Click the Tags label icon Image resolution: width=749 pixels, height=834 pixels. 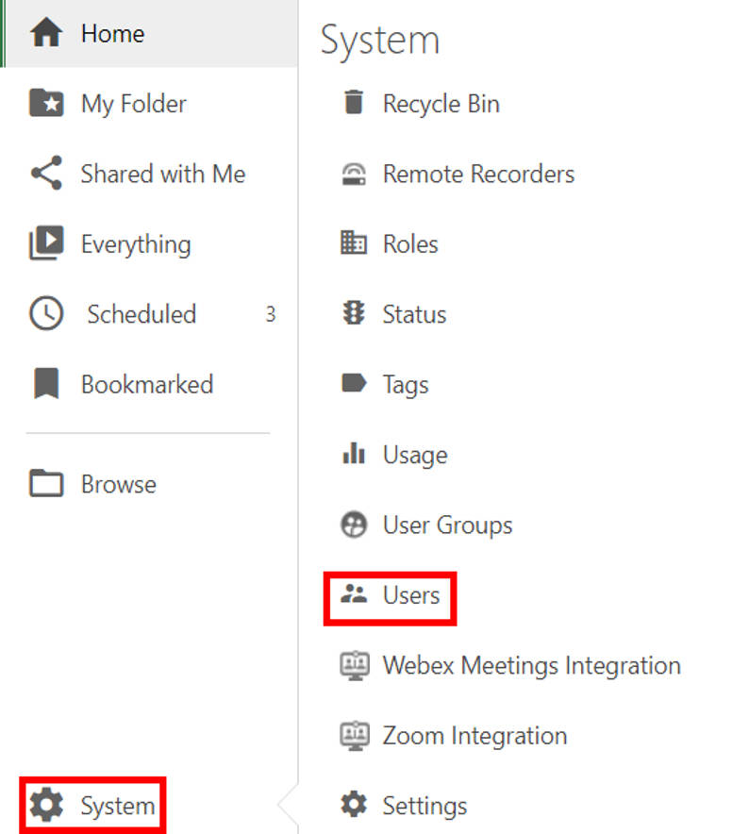click(354, 384)
